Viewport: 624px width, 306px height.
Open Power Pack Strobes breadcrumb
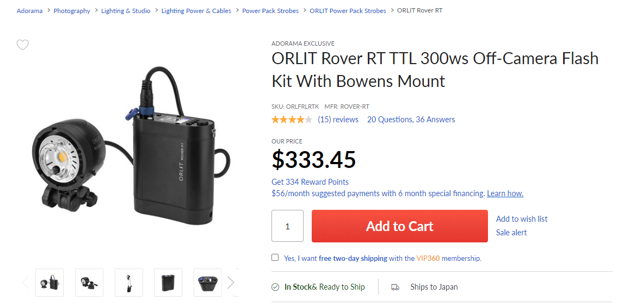(x=270, y=11)
